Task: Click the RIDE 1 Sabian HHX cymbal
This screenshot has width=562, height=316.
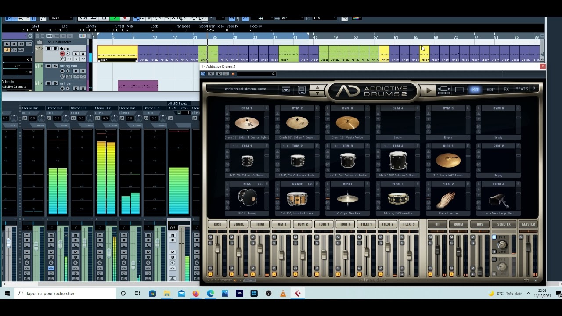Action: 448,161
